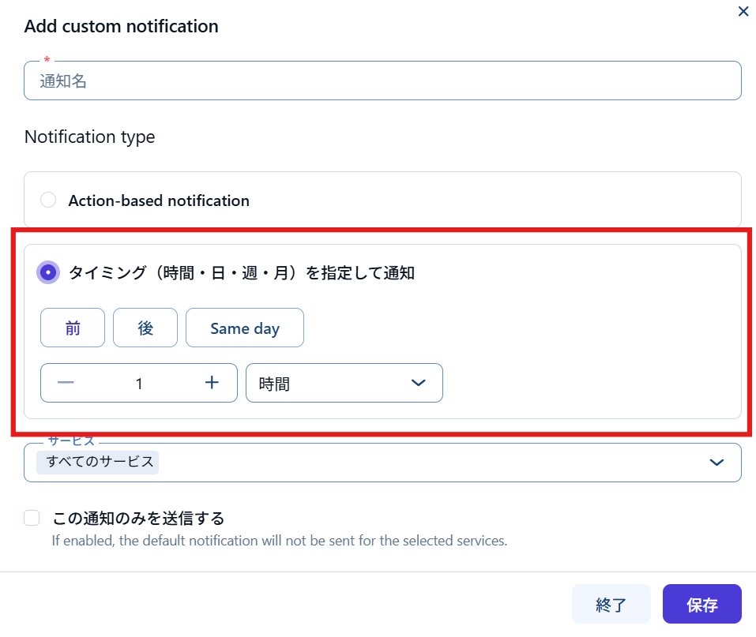The image size is (756, 637).
Task: Click the Action-based notification label
Action: (159, 200)
